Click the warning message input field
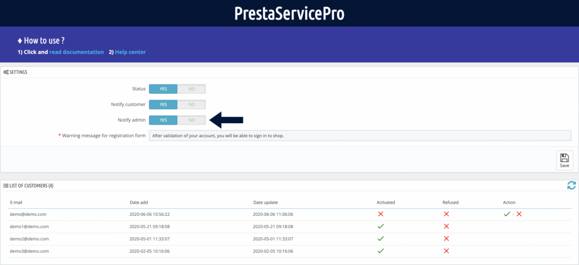579x265 pixels. tap(360, 135)
